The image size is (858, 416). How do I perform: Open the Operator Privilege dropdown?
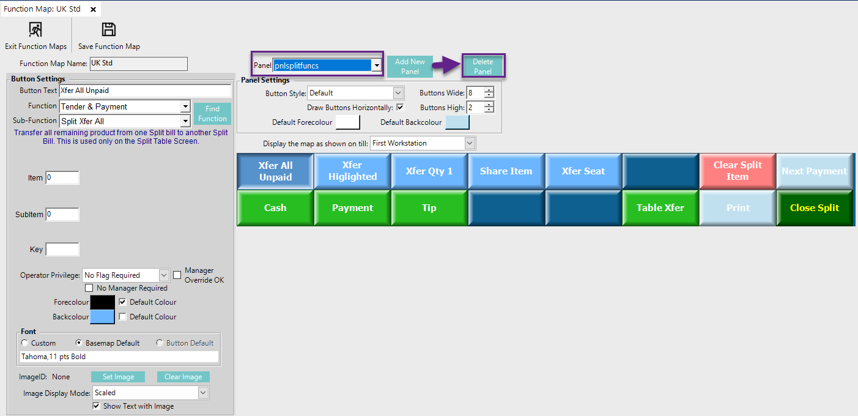coord(163,275)
